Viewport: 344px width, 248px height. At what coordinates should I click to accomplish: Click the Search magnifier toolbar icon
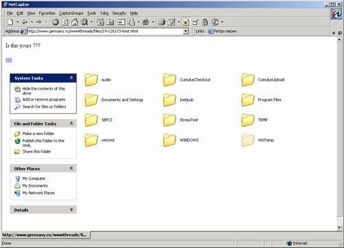click(85, 22)
